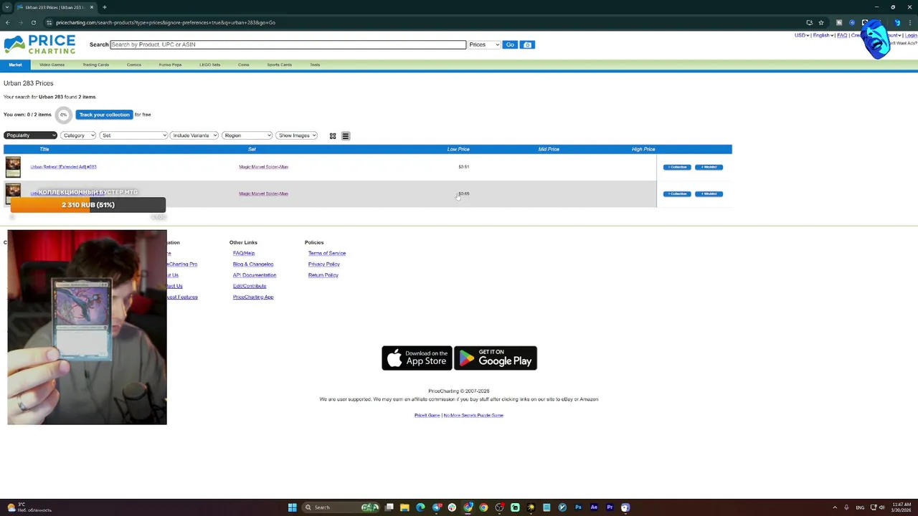This screenshot has height=516, width=918.
Task: Open Return Policy link
Action: click(323, 275)
